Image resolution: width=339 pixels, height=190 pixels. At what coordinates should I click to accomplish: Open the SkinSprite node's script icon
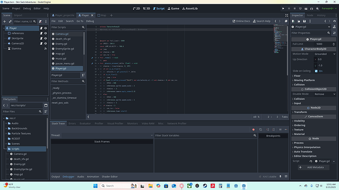(41, 38)
